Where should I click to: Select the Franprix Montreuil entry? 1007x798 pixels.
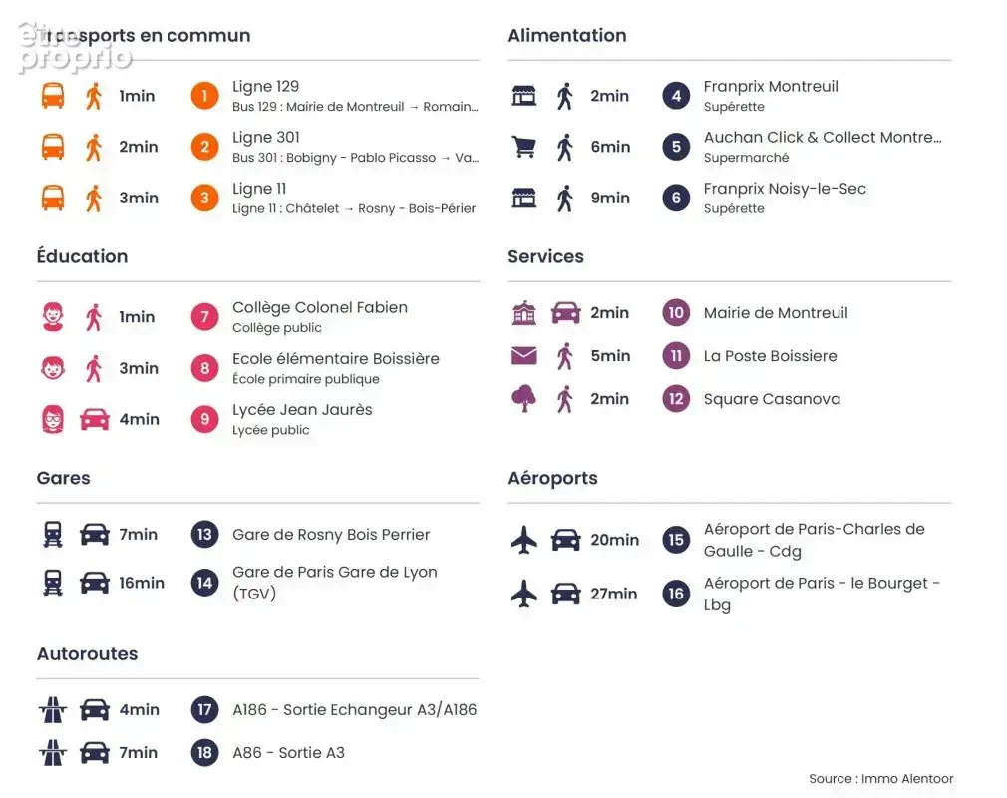[771, 96]
